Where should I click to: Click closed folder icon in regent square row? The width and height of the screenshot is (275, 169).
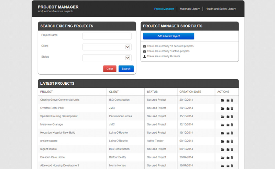pyautogui.click(x=228, y=149)
